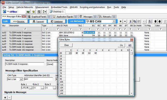Click the Paste icon

139,21
